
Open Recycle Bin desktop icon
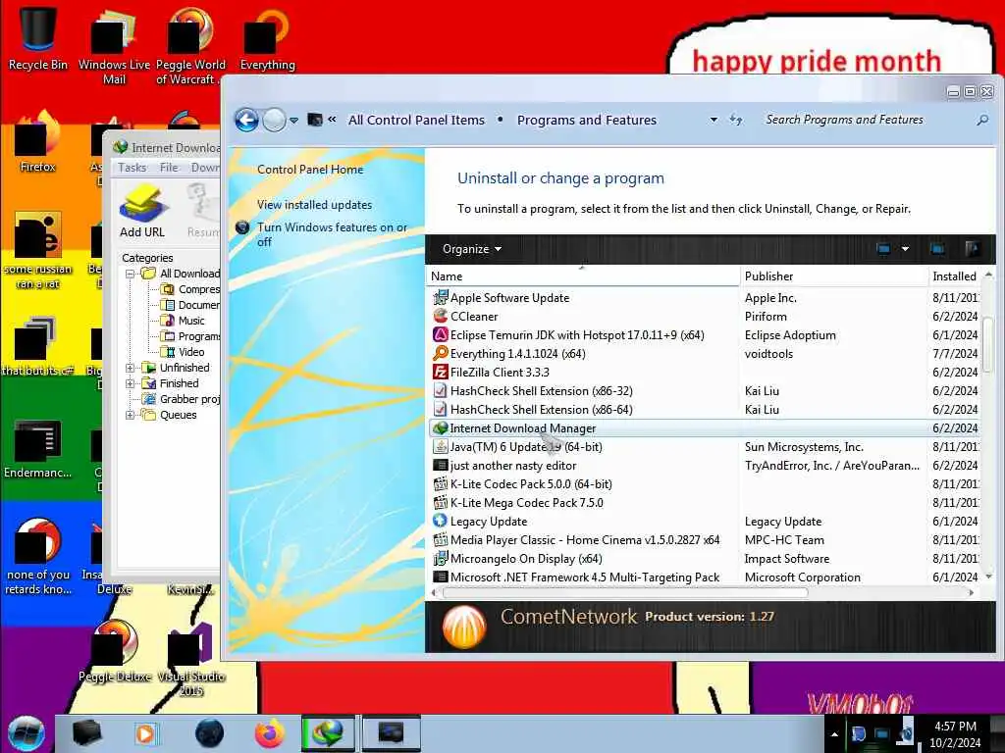tap(38, 38)
